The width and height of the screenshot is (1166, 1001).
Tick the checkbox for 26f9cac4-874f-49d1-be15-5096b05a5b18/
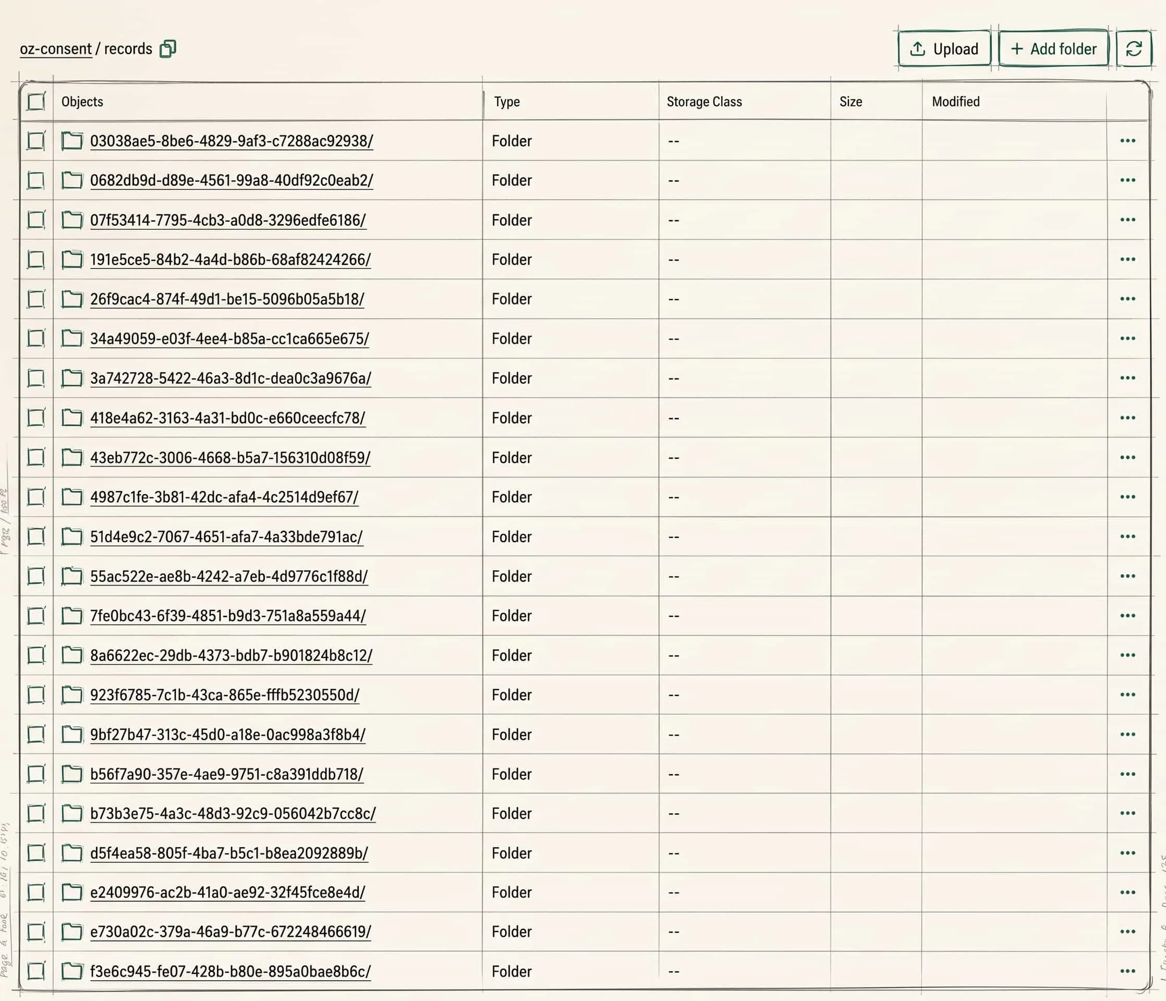(x=36, y=299)
